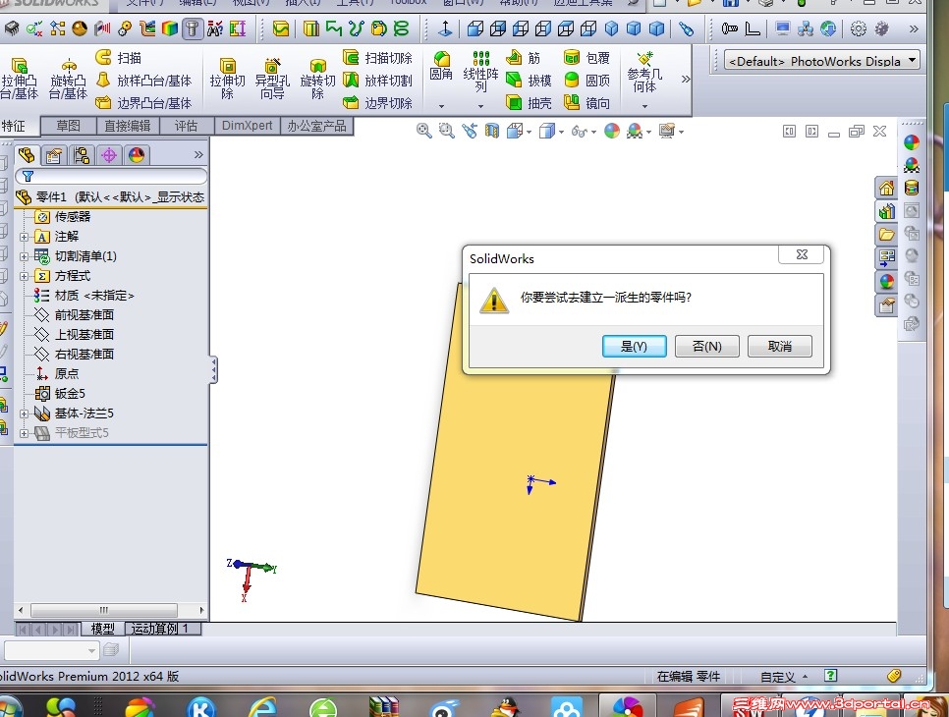
Task: Select Boundary Cut (边界切除)
Action: pos(377,103)
